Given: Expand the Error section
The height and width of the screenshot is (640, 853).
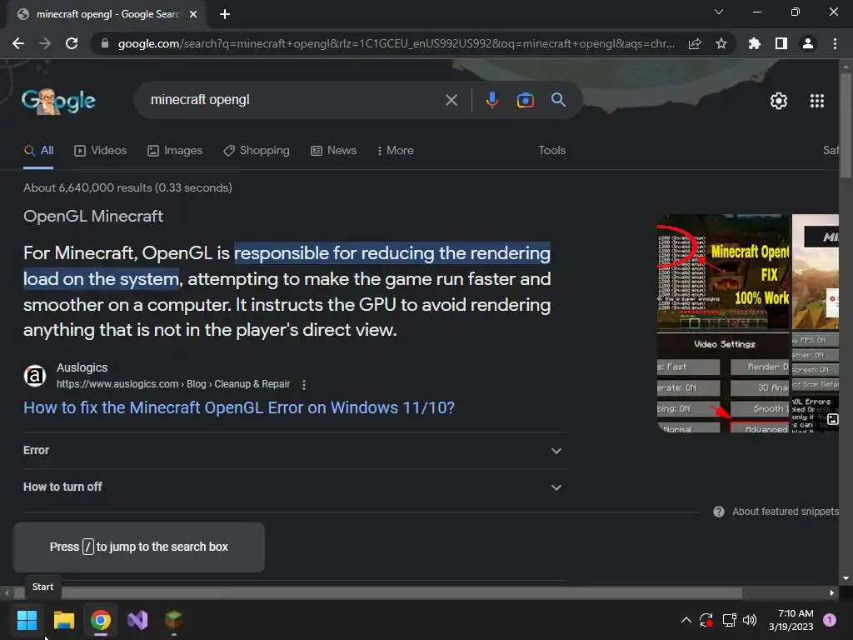Looking at the screenshot, I should 295,451.
